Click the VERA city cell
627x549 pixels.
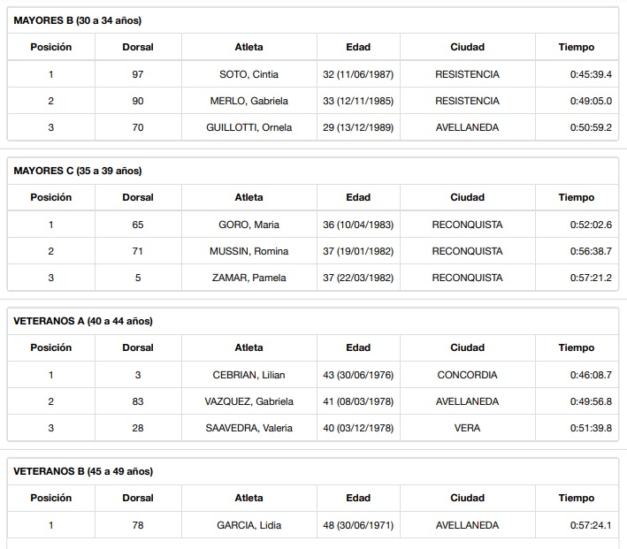coord(467,428)
